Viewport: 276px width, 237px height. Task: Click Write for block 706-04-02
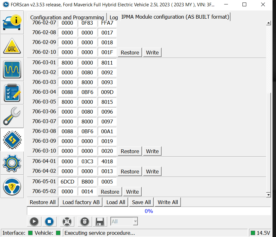tap(152, 172)
